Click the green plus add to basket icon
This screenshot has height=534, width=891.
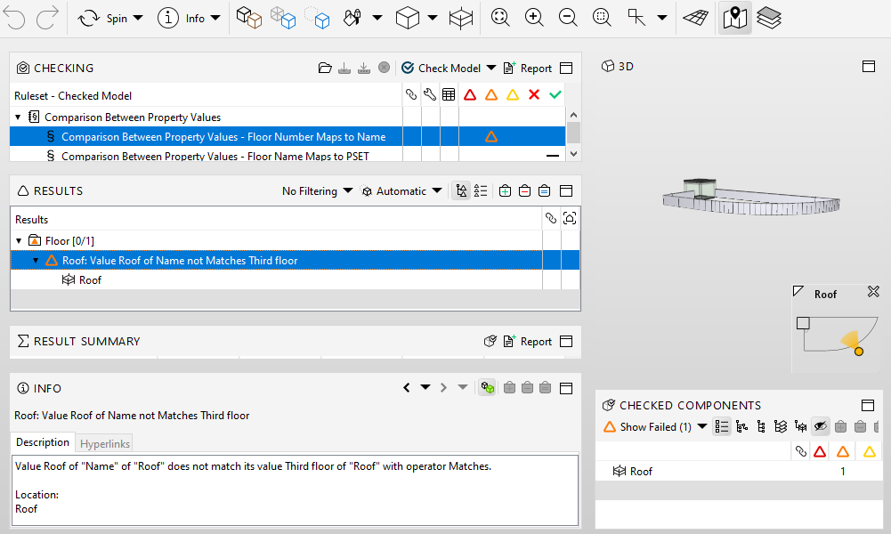pyautogui.click(x=505, y=191)
